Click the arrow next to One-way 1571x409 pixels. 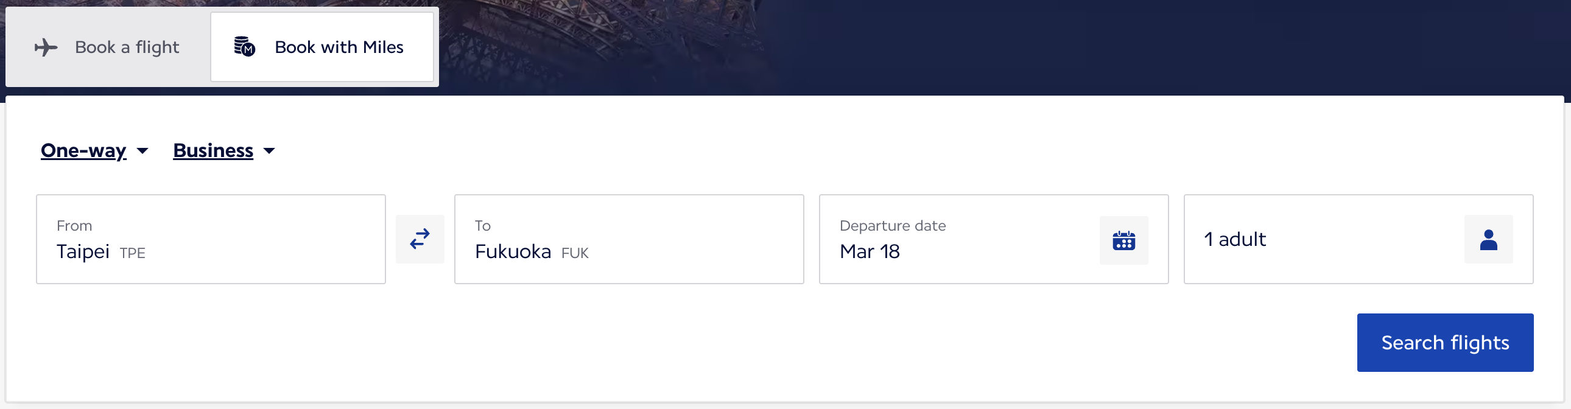pos(142,151)
